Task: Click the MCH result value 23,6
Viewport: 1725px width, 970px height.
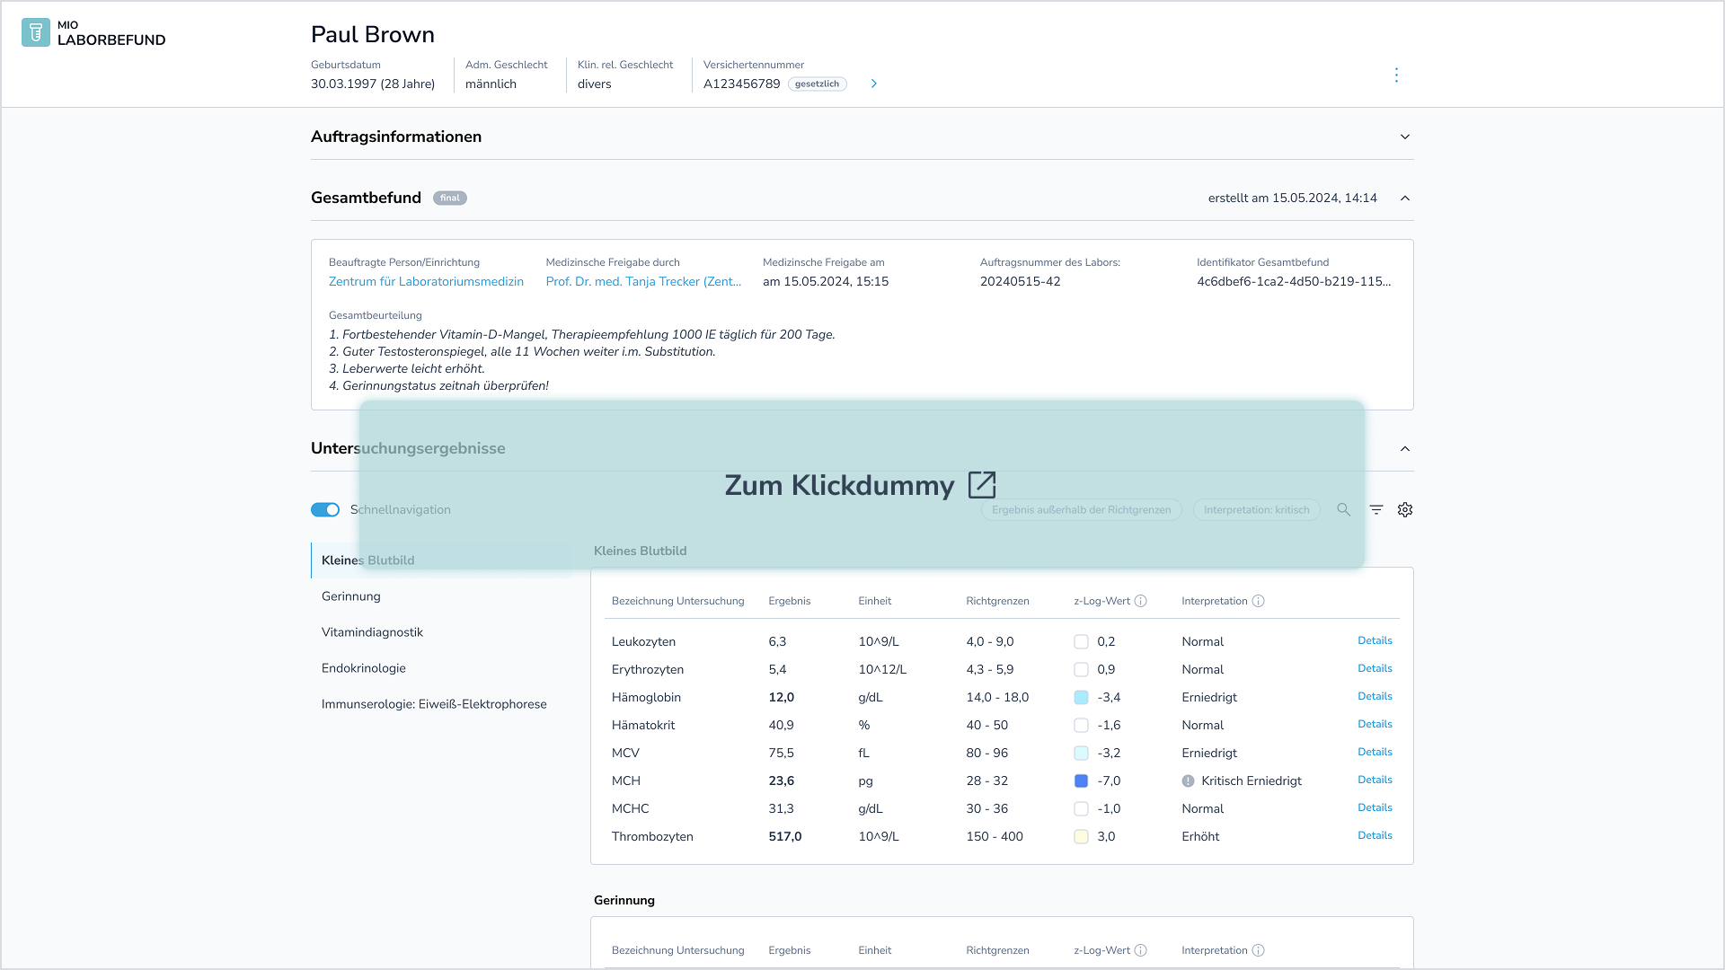Action: 782,780
